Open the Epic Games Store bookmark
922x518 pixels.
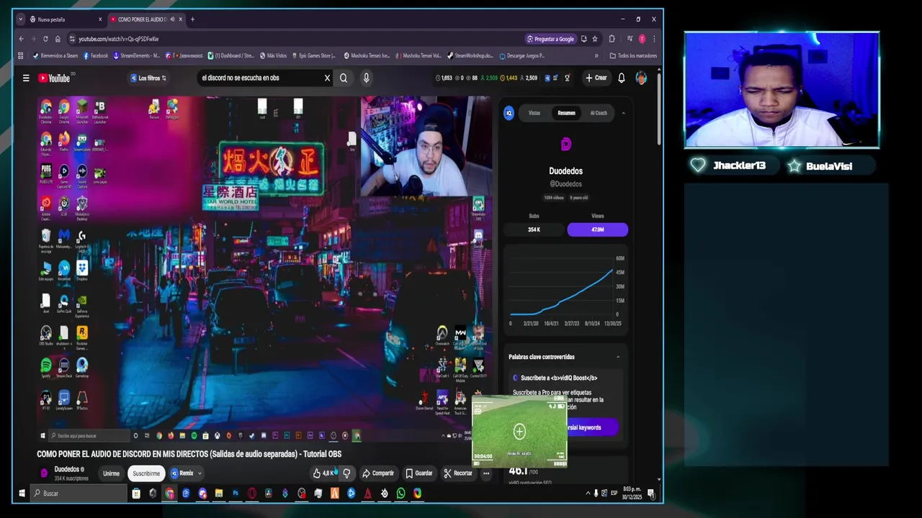click(x=313, y=55)
